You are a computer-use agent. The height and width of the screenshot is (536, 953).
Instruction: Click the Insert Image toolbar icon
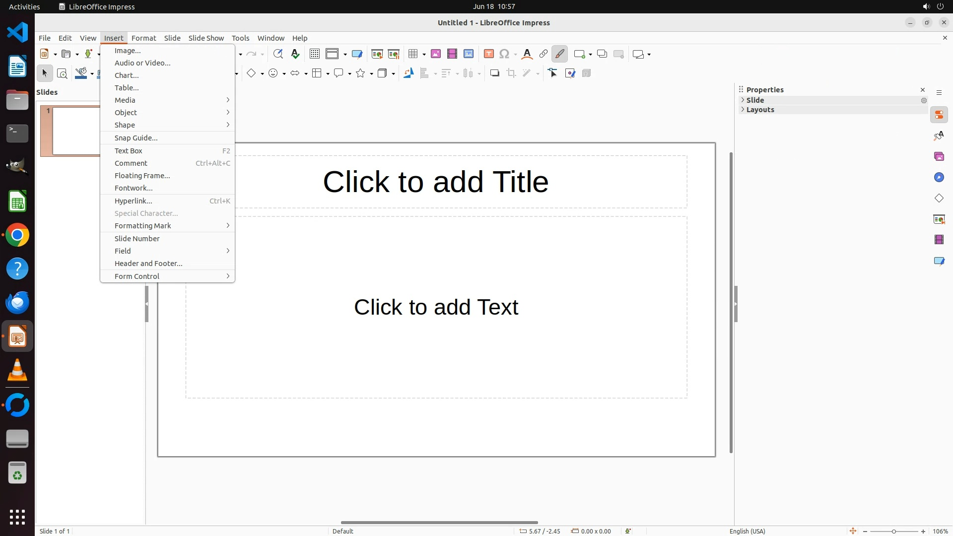435,54
